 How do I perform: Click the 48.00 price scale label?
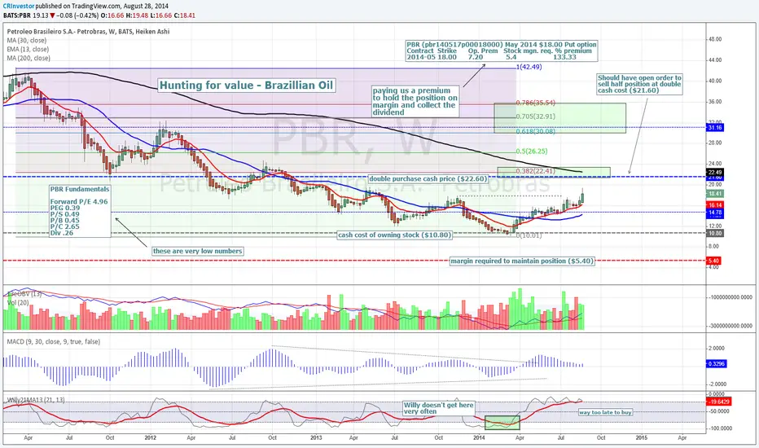click(715, 39)
